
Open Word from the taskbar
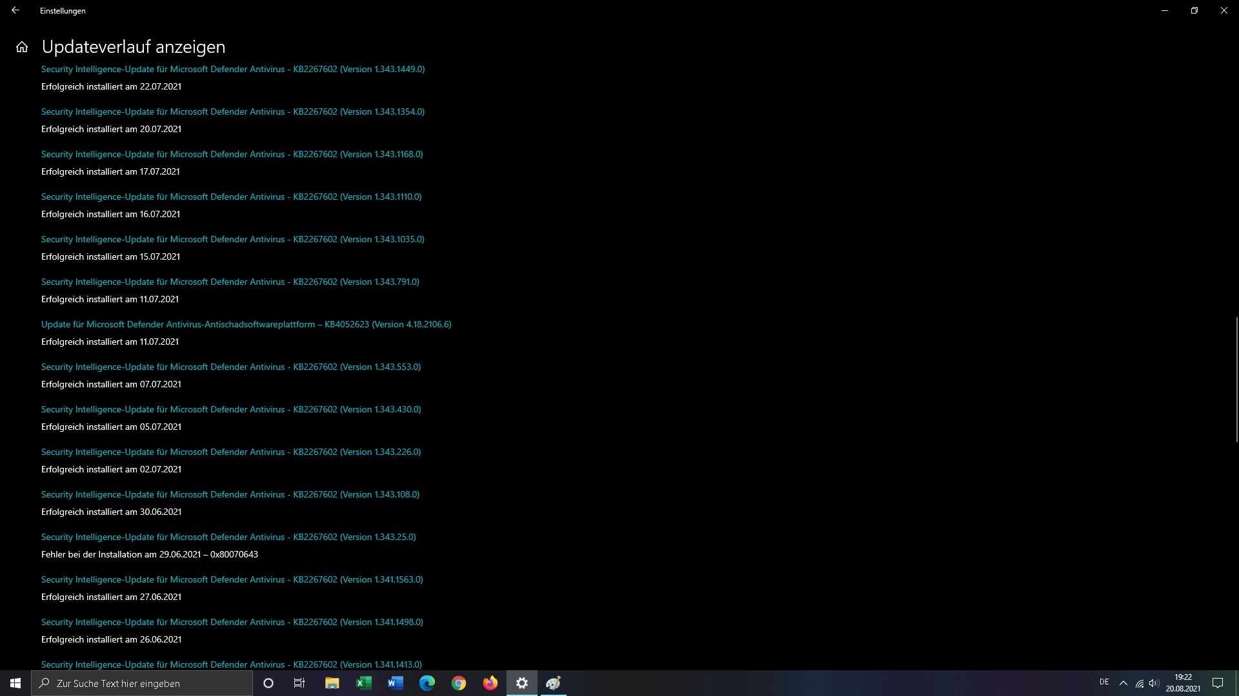(x=395, y=683)
